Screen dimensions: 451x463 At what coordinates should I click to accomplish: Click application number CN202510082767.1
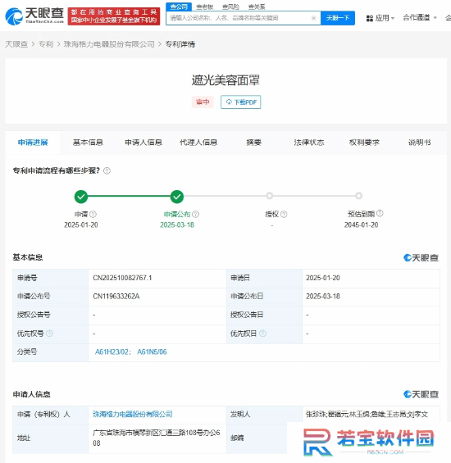[122, 278]
